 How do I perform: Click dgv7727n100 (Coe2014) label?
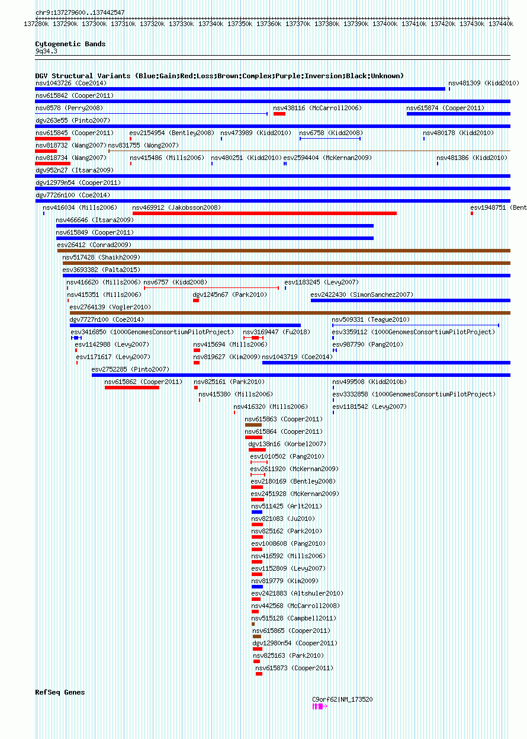pos(107,319)
